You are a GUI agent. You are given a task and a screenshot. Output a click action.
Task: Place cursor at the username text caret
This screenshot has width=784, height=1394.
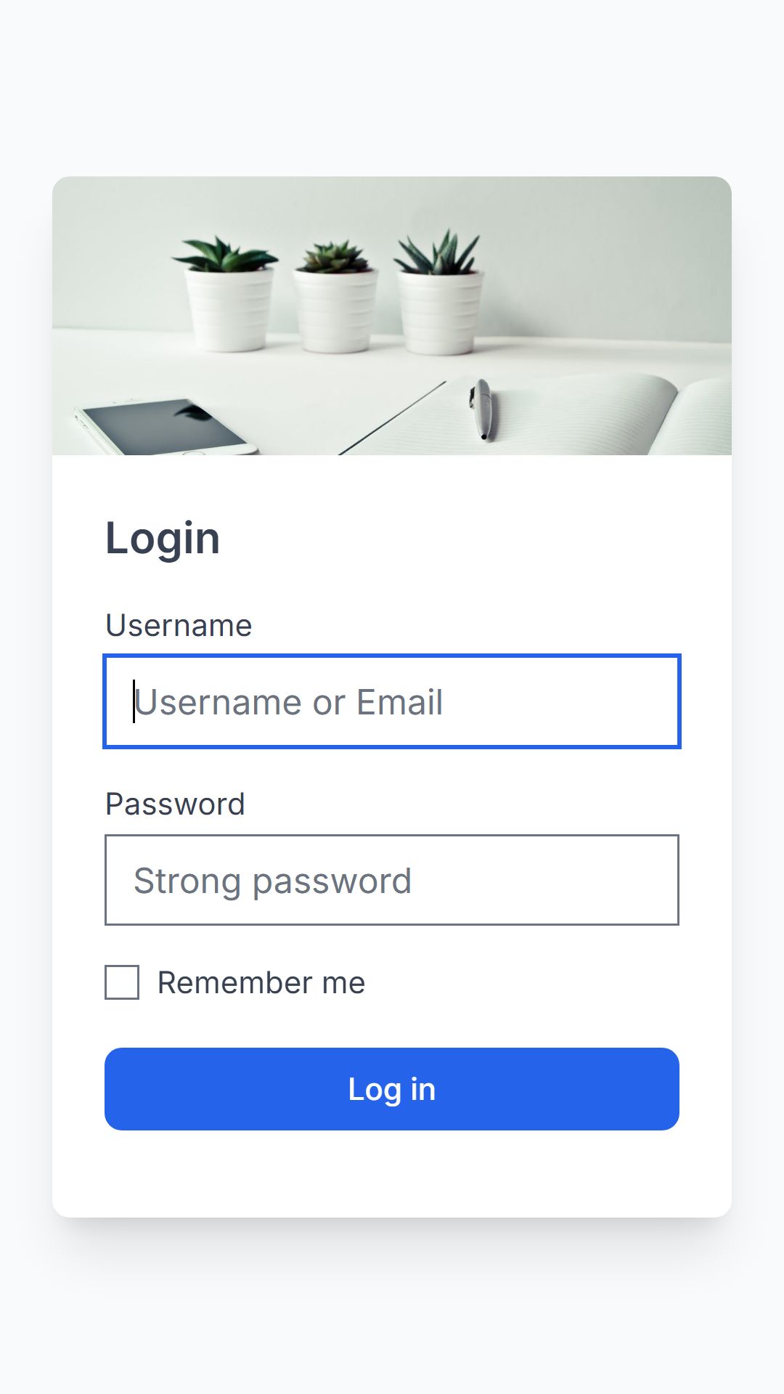point(134,701)
